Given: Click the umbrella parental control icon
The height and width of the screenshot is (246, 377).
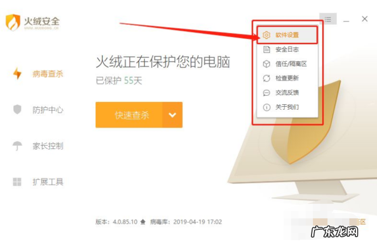Looking at the screenshot, I should 17,146.
